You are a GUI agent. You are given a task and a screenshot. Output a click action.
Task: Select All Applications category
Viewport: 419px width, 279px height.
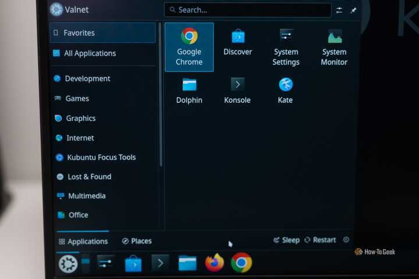point(102,53)
